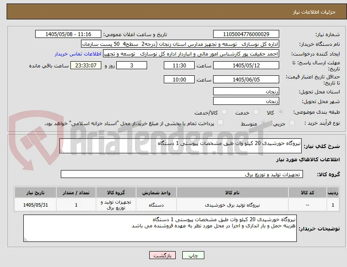Screen dimensions: 347x267
Task: Click the remaining days field showing 3
Action: [132, 66]
